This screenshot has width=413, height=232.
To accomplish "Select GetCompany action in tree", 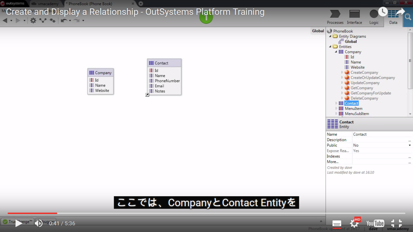I will point(362,88).
